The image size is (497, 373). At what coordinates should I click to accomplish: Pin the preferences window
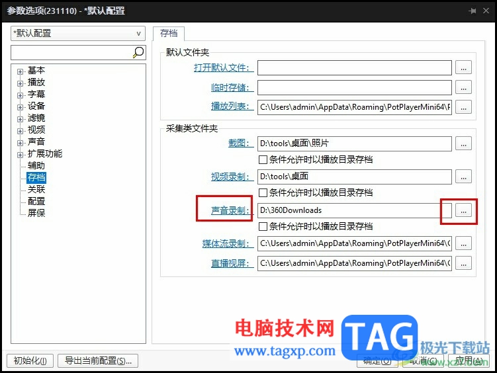click(473, 11)
